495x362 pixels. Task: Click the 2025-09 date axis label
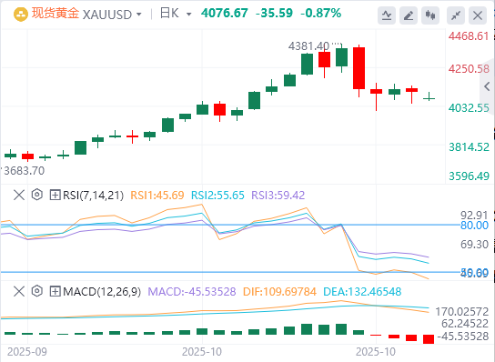point(27,352)
